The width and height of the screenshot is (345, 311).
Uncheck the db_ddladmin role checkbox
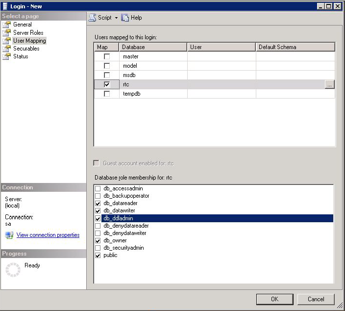point(98,218)
